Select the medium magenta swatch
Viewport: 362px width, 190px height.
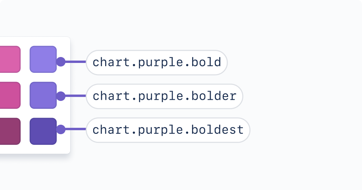(10, 95)
